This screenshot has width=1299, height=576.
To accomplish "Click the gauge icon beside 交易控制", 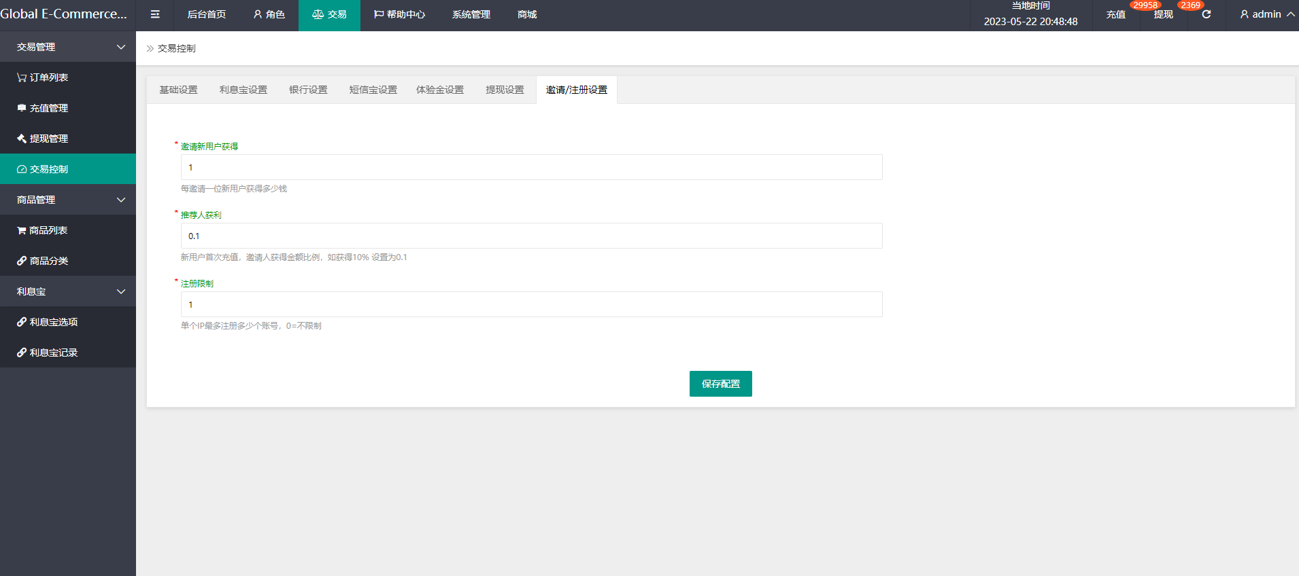I will click(x=22, y=169).
